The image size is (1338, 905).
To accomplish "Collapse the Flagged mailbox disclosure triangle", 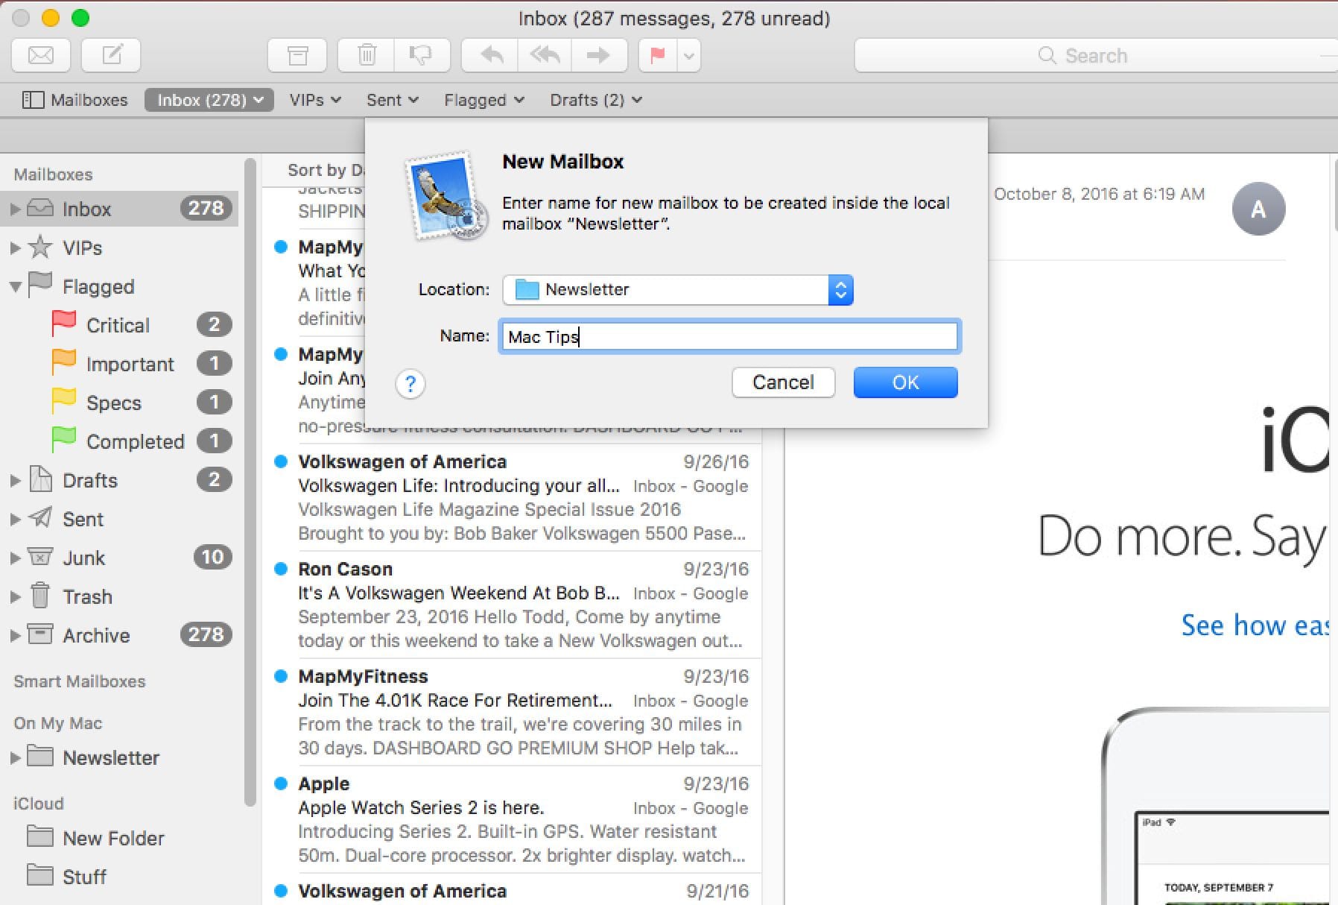I will pyautogui.click(x=15, y=286).
